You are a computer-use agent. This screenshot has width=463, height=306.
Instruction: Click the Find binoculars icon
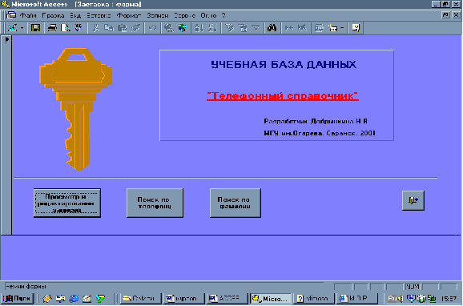coord(272,28)
